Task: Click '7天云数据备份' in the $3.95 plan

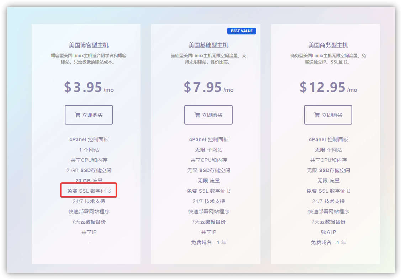Action: 89,222
